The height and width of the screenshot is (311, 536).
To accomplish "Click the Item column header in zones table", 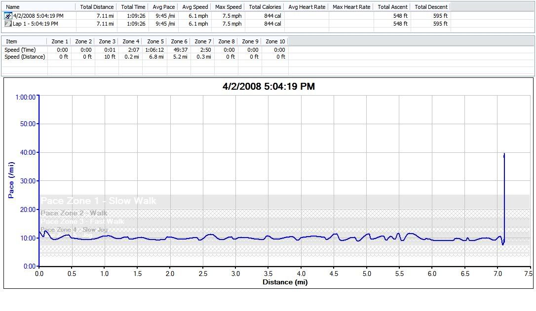I will pyautogui.click(x=11, y=41).
